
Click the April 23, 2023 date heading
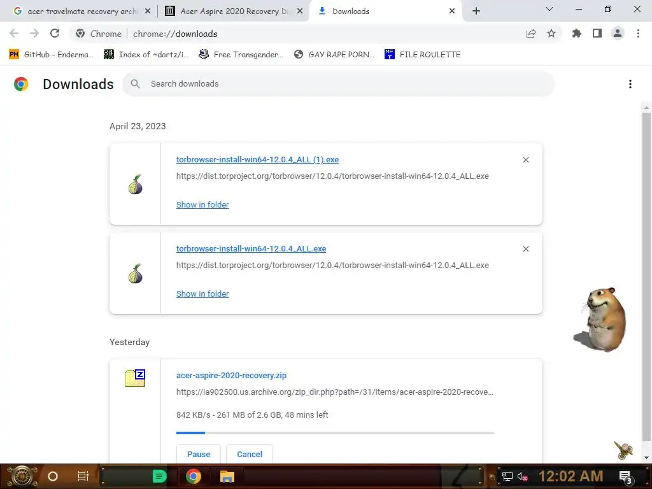(x=138, y=126)
